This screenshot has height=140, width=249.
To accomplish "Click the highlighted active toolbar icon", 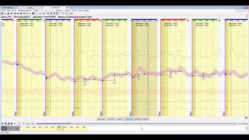I will tap(57, 14).
